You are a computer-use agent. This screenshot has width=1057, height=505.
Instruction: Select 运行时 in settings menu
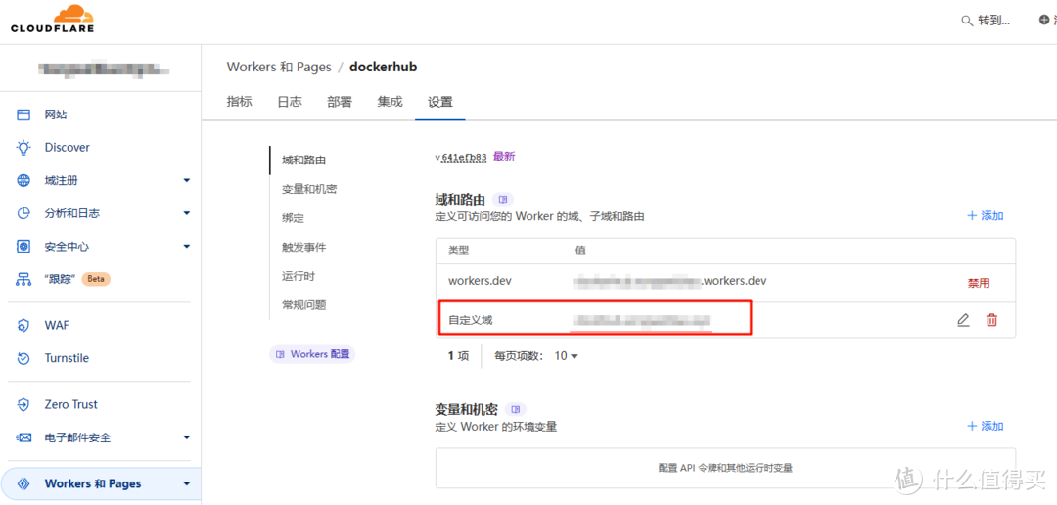299,276
